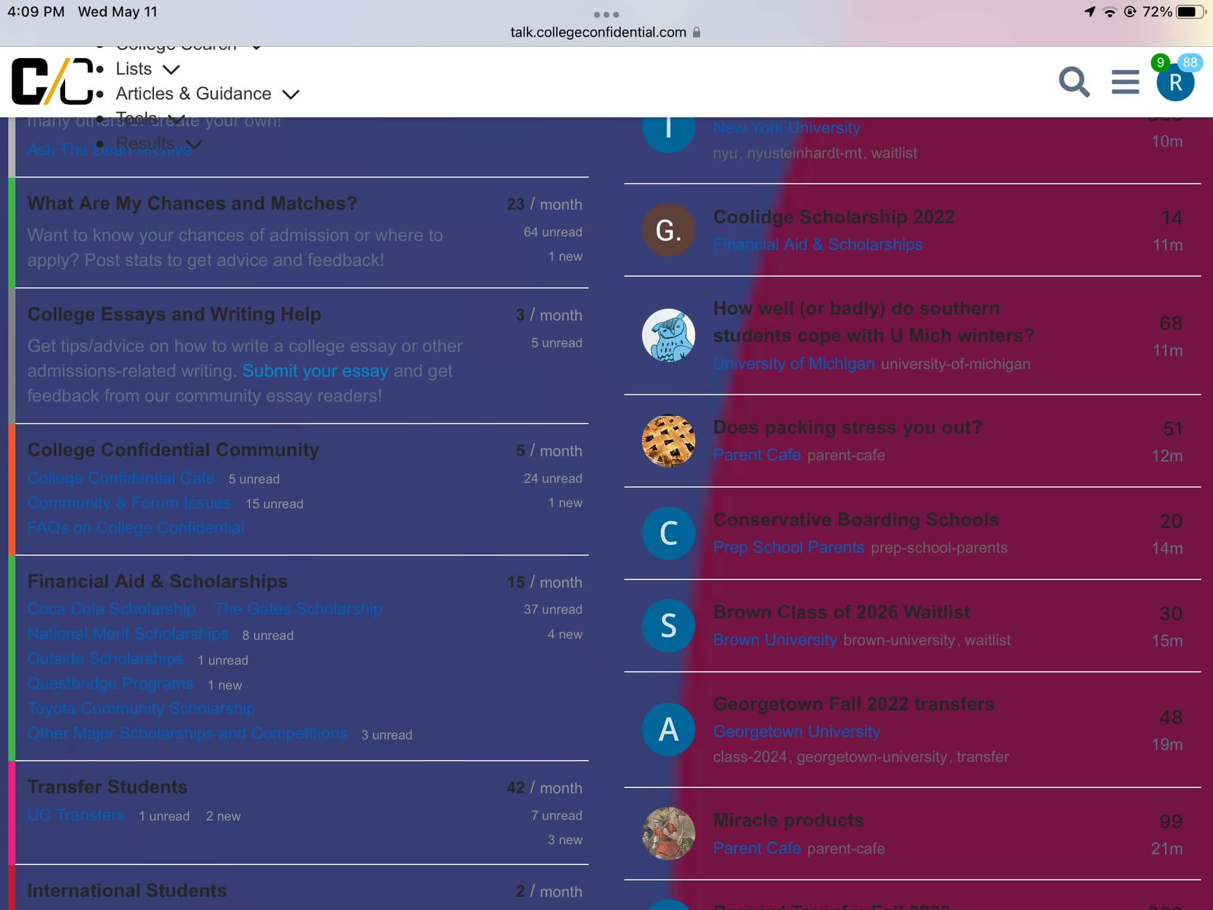Open Does packing stress you out topic

(x=848, y=427)
